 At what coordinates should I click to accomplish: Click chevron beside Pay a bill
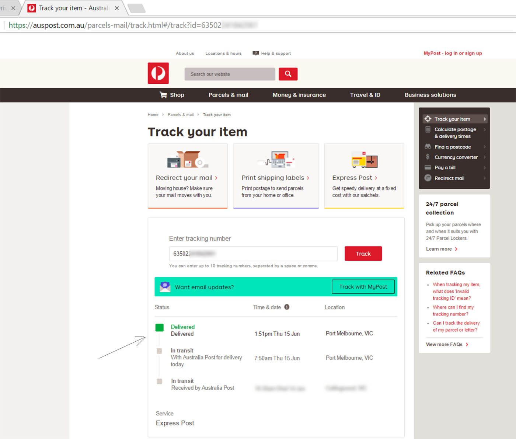[x=484, y=167]
